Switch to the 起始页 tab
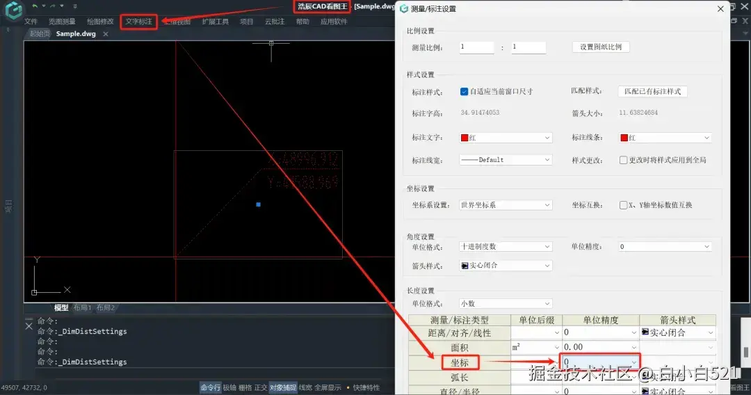This screenshot has width=751, height=395. [x=39, y=34]
